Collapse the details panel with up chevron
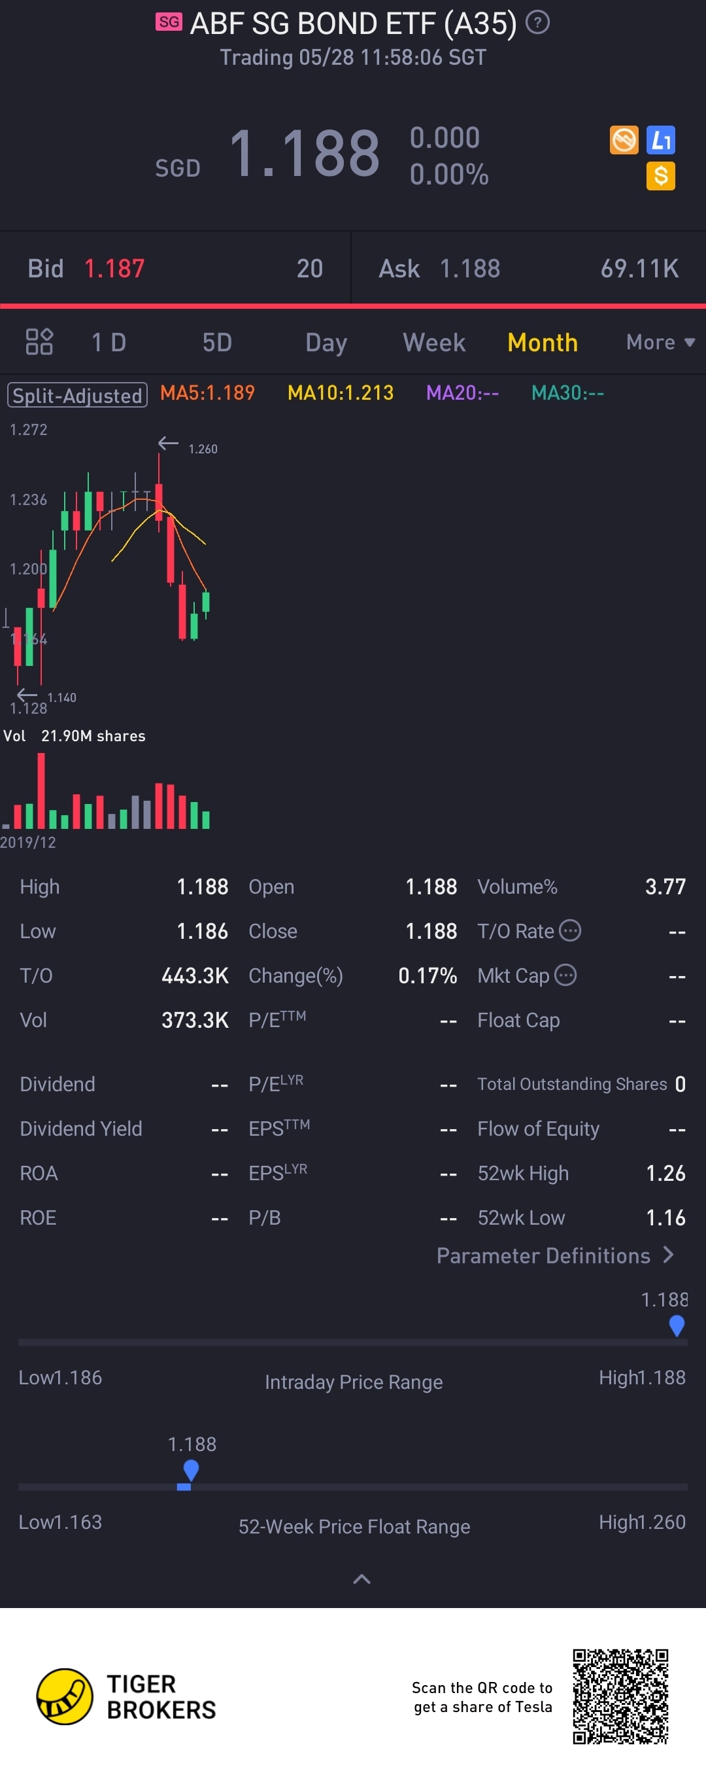 click(x=361, y=1579)
